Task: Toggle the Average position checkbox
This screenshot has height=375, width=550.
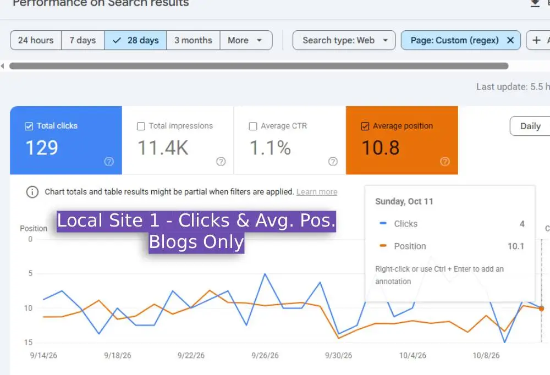Action: click(x=365, y=126)
